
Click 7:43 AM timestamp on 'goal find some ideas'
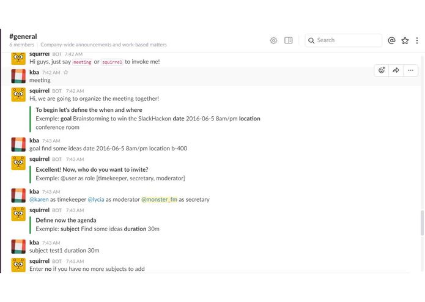(x=51, y=141)
